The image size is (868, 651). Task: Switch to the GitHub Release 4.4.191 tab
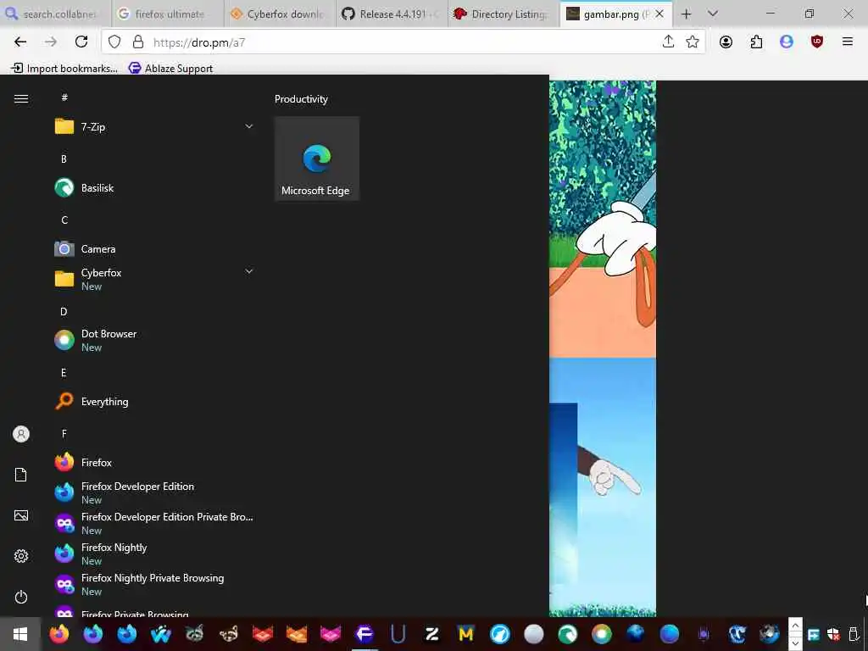[x=392, y=14]
